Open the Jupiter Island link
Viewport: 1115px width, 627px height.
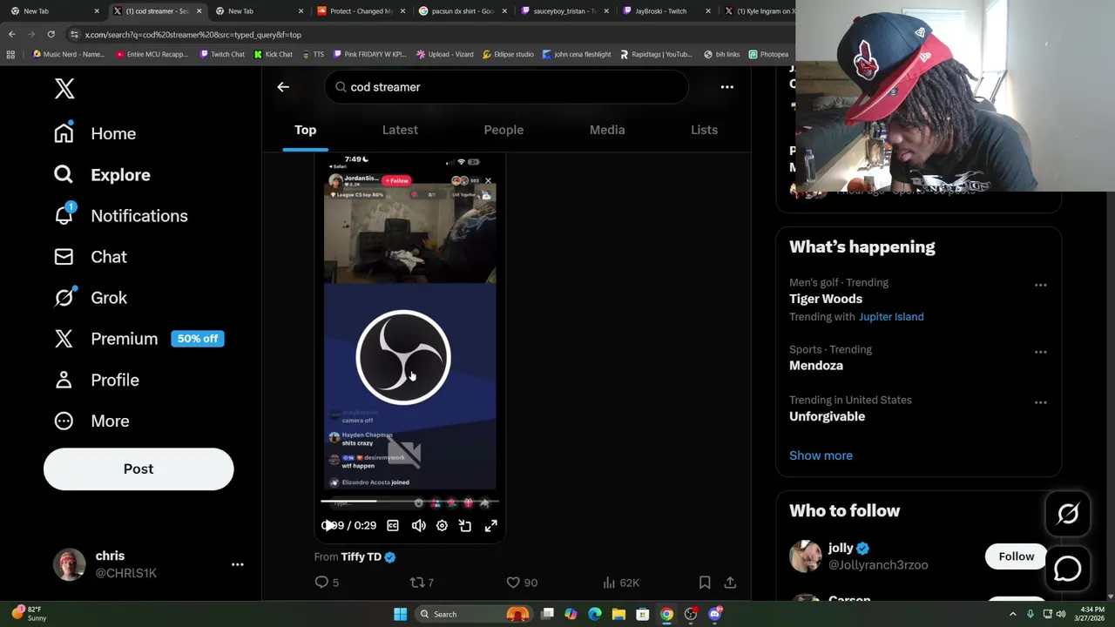(x=891, y=317)
